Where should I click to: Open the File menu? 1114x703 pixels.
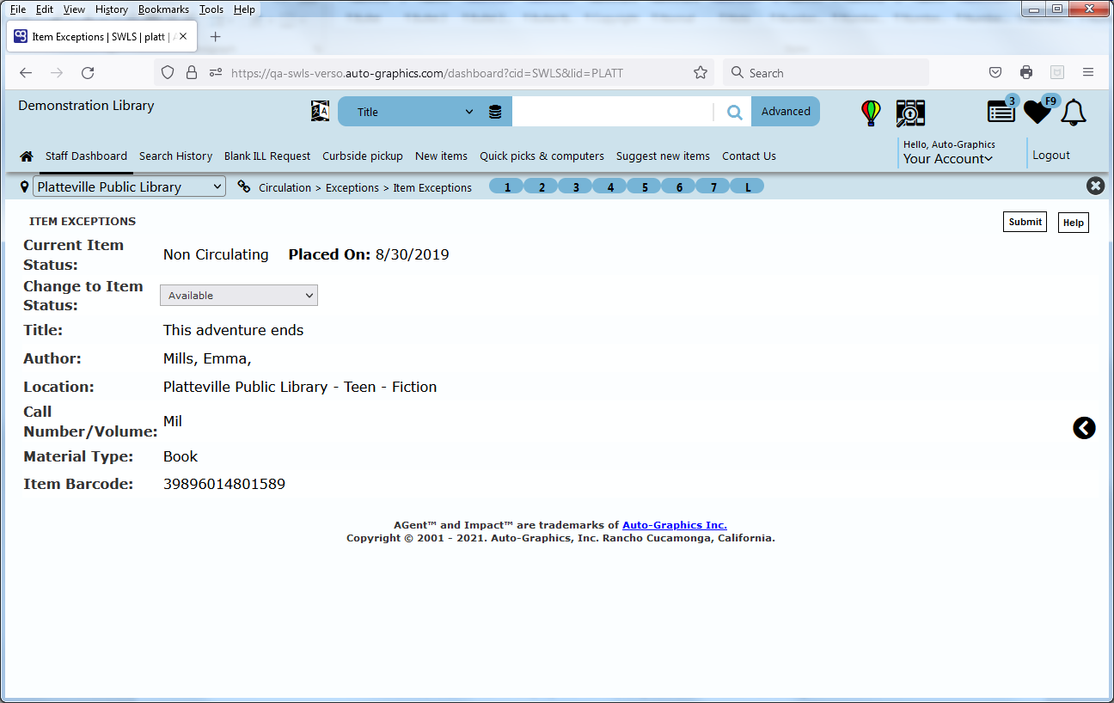point(18,9)
